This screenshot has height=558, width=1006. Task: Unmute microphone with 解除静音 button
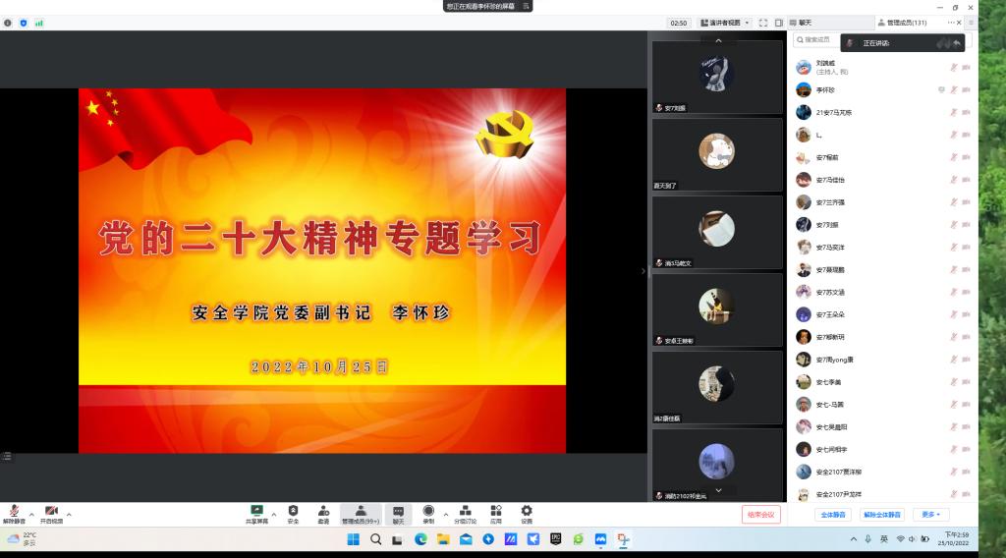(14, 514)
